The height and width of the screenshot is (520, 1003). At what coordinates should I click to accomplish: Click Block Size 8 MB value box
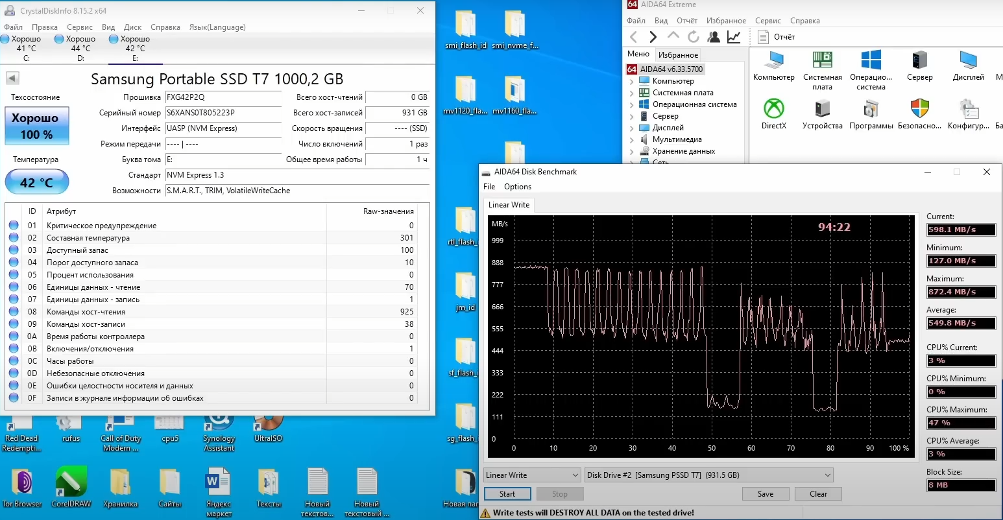tap(961, 485)
